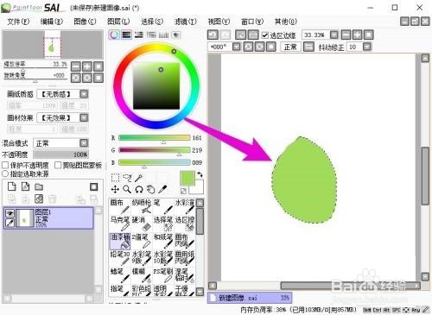Open 抖动修正 stabilizer value dropdown
The image size is (432, 315).
click(x=367, y=47)
